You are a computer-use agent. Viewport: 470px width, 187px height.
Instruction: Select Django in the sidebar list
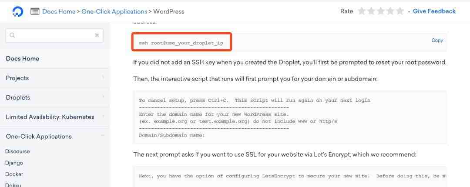(x=14, y=163)
